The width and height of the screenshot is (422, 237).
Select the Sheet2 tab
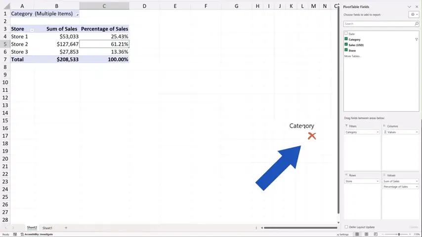[x=32, y=228]
